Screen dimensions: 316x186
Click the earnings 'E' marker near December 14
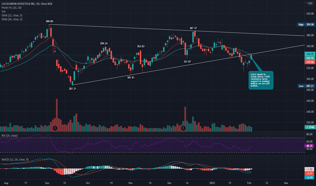(183, 128)
